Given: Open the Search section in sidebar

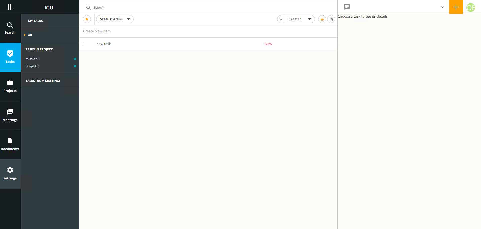Looking at the screenshot, I should 10,28.
